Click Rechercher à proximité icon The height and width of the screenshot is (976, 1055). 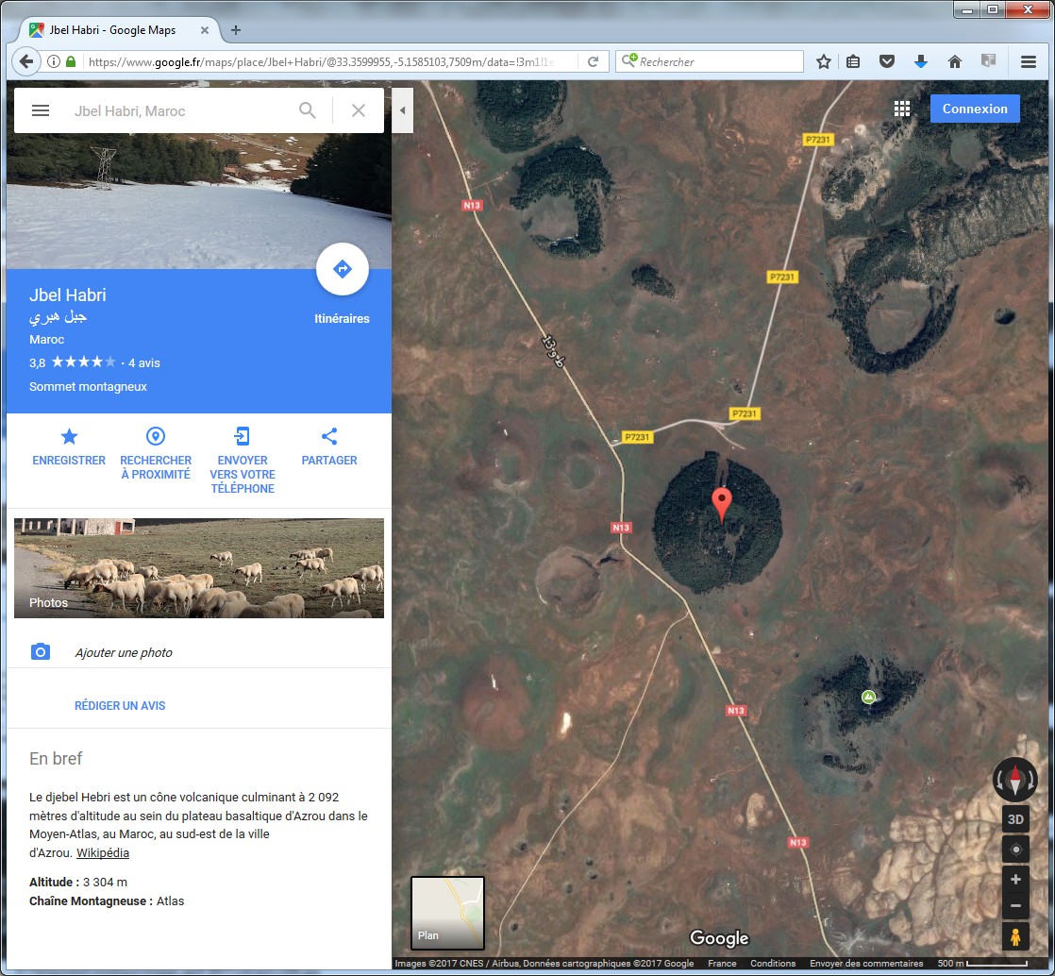click(156, 437)
